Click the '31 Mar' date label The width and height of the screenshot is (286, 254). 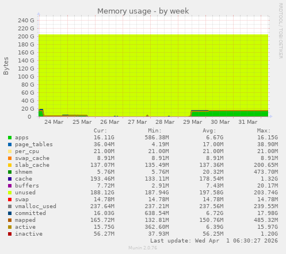248,122
